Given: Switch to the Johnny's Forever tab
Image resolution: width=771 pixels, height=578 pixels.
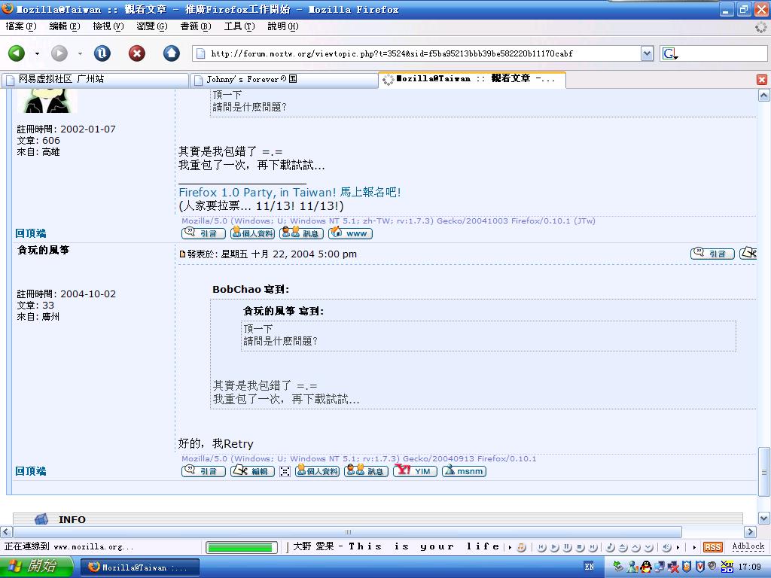Looking at the screenshot, I should coord(282,79).
